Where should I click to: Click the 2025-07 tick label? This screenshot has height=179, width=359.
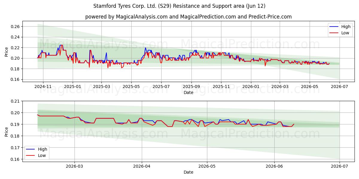161,87
